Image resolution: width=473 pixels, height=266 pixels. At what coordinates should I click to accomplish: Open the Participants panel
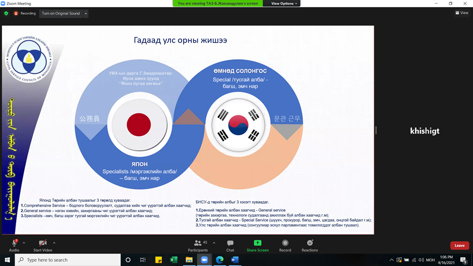198,245
